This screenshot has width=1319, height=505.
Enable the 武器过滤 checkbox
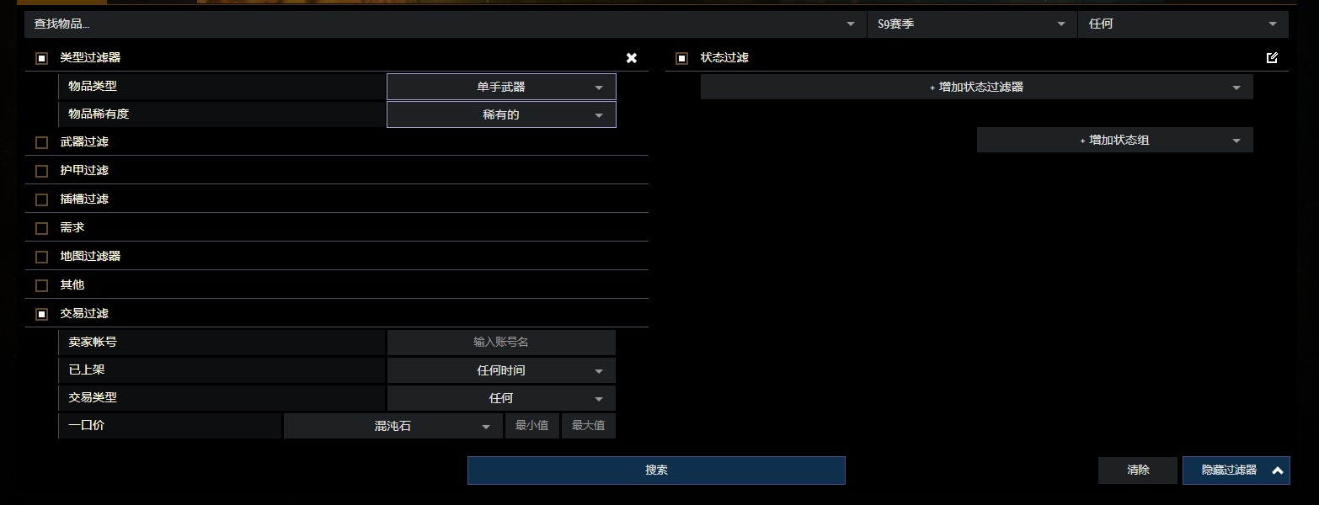[41, 142]
